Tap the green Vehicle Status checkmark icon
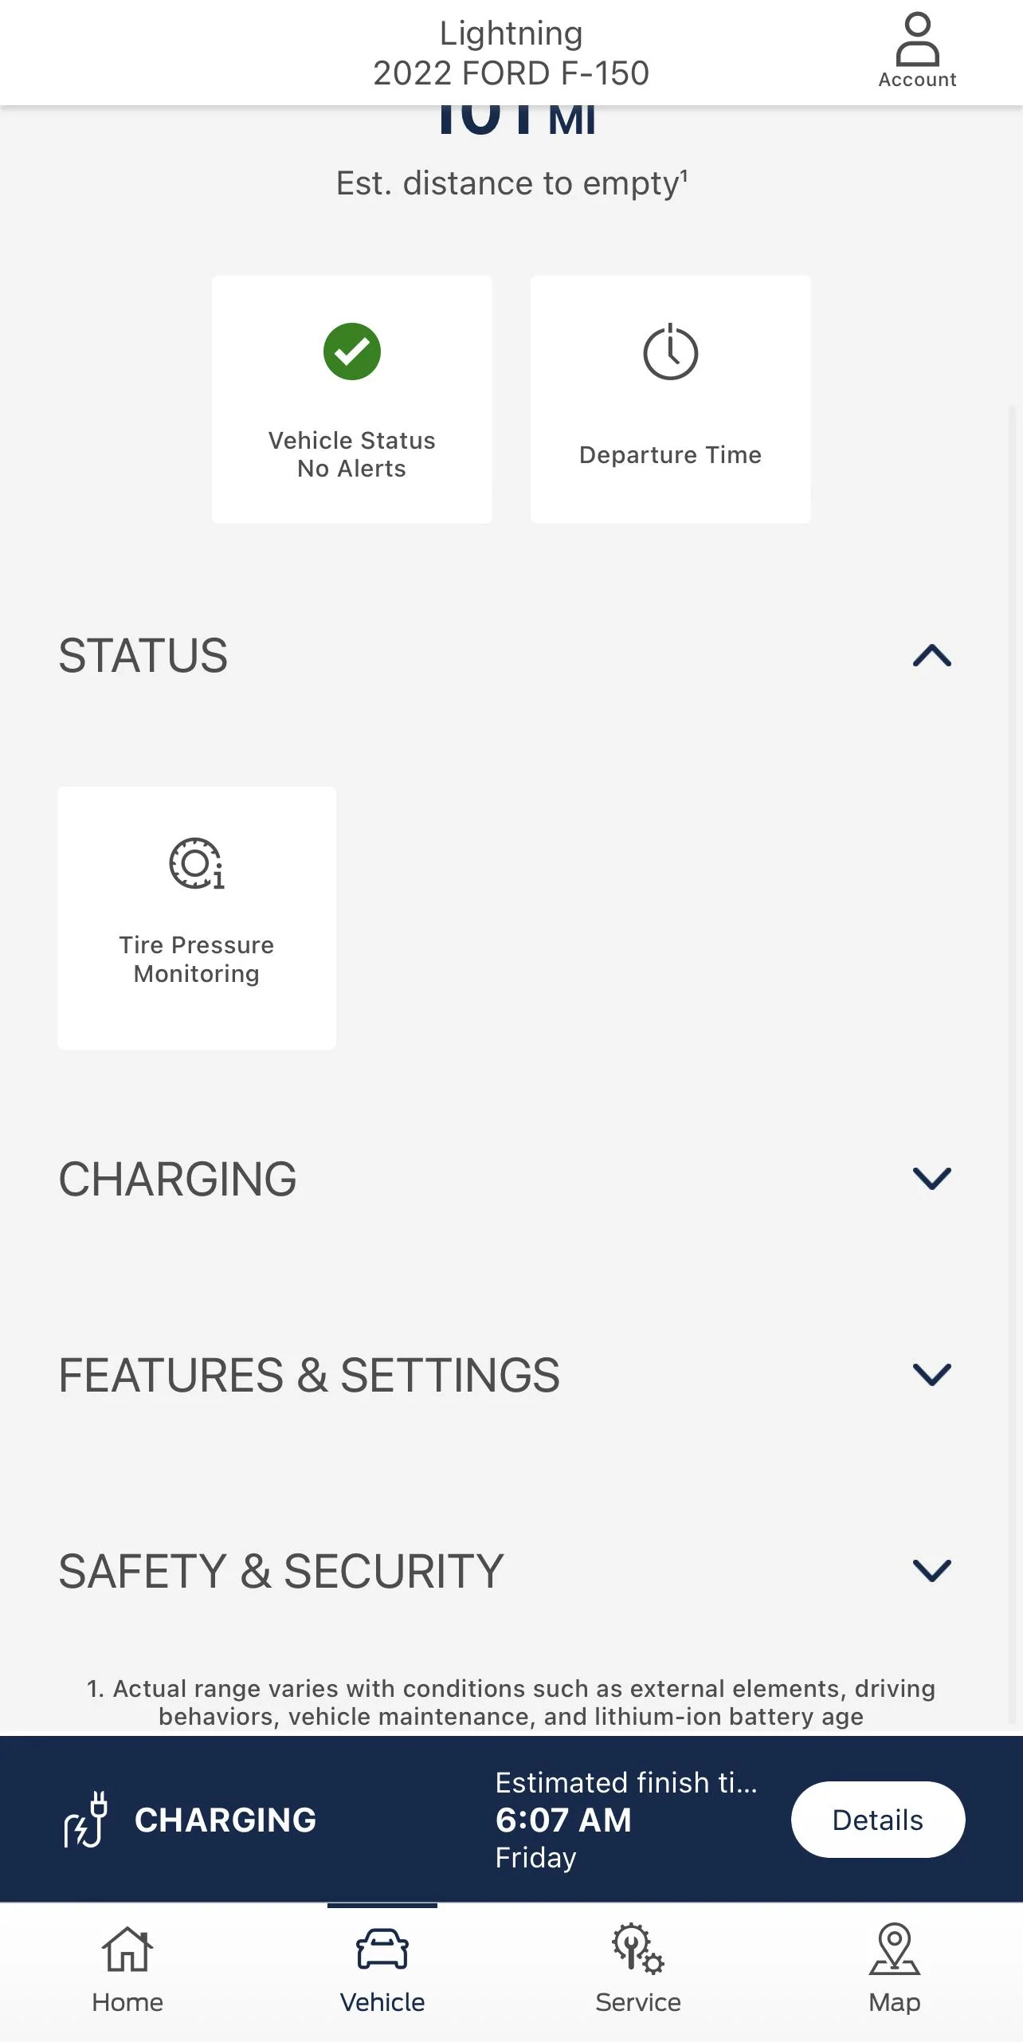 coord(351,351)
